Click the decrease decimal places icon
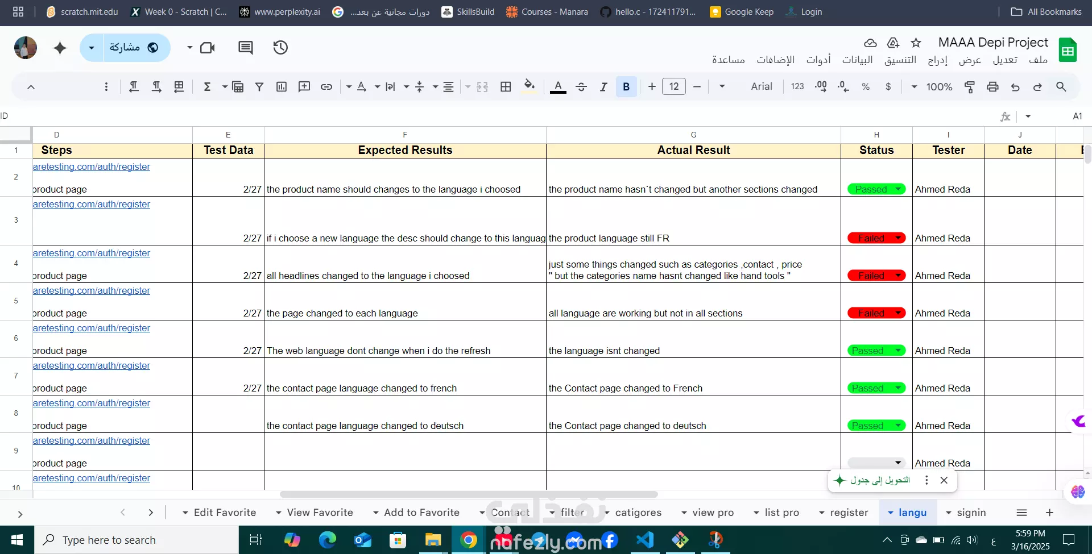Screen dimensions: 1092x554 tap(843, 86)
